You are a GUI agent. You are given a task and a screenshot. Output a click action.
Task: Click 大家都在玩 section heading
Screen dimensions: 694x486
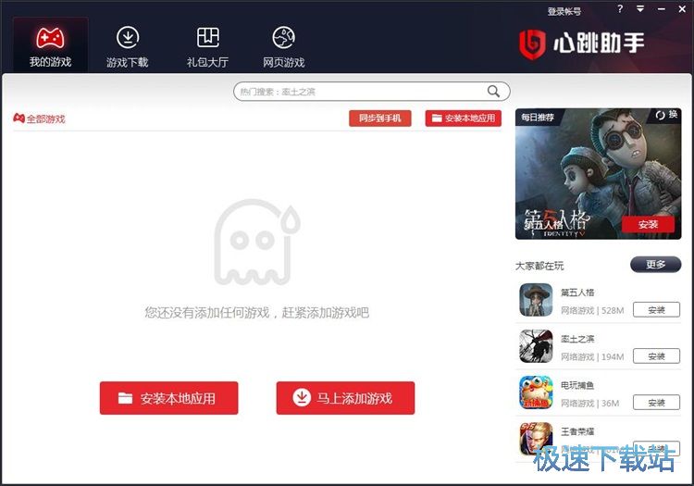tap(539, 266)
